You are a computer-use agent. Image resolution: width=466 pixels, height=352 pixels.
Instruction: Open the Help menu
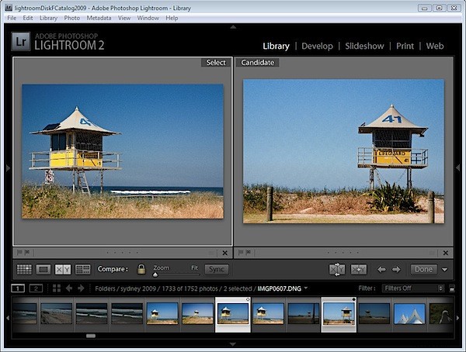[x=172, y=18]
